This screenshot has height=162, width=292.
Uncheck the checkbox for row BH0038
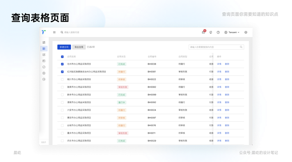pos(62,64)
